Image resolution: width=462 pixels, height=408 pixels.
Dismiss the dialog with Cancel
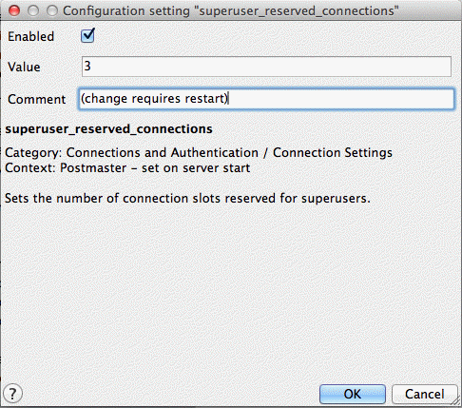coord(425,394)
